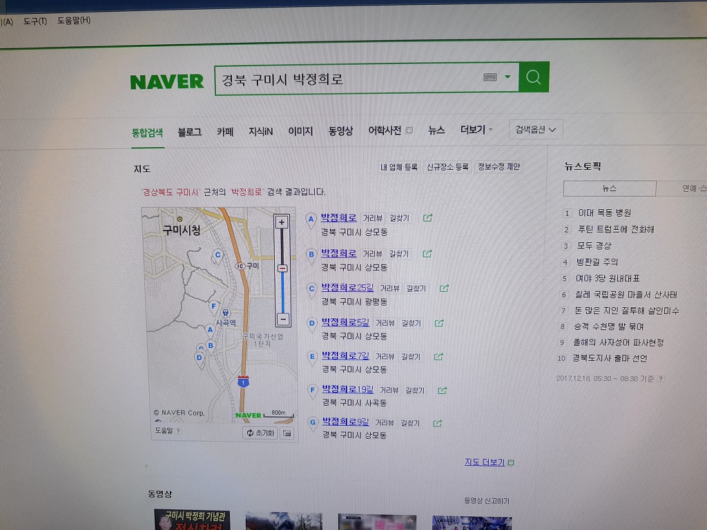Viewport: 707px width, 530px height.
Task: Open the 박정희로19길 result link
Action: click(348, 389)
